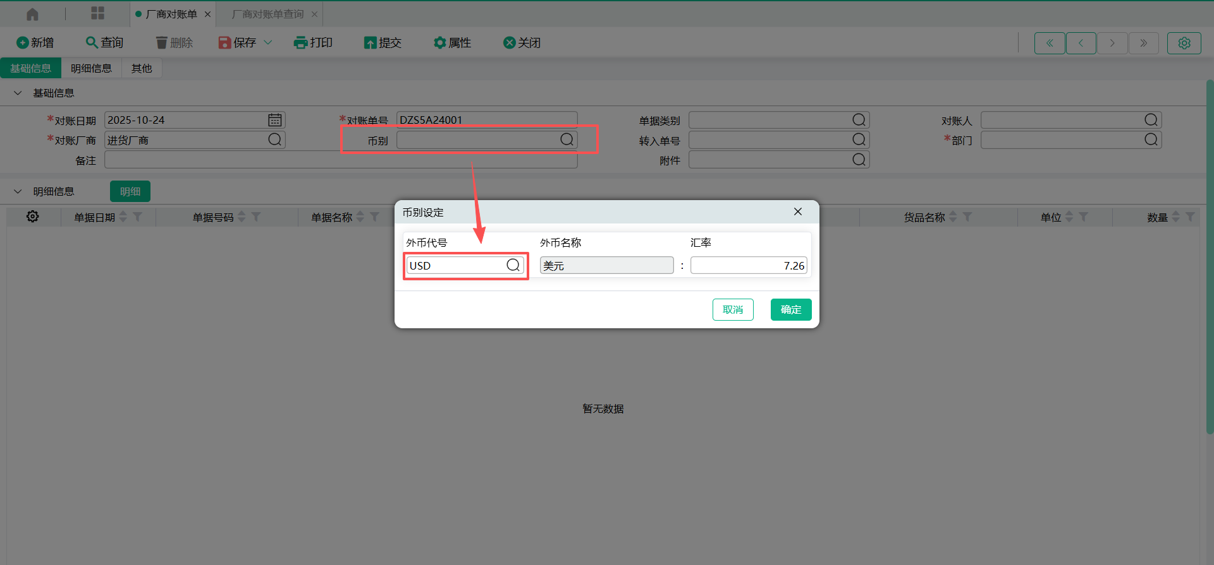Image resolution: width=1214 pixels, height=565 pixels.
Task: Click the search icon in 外币代号 field
Action: coord(513,265)
